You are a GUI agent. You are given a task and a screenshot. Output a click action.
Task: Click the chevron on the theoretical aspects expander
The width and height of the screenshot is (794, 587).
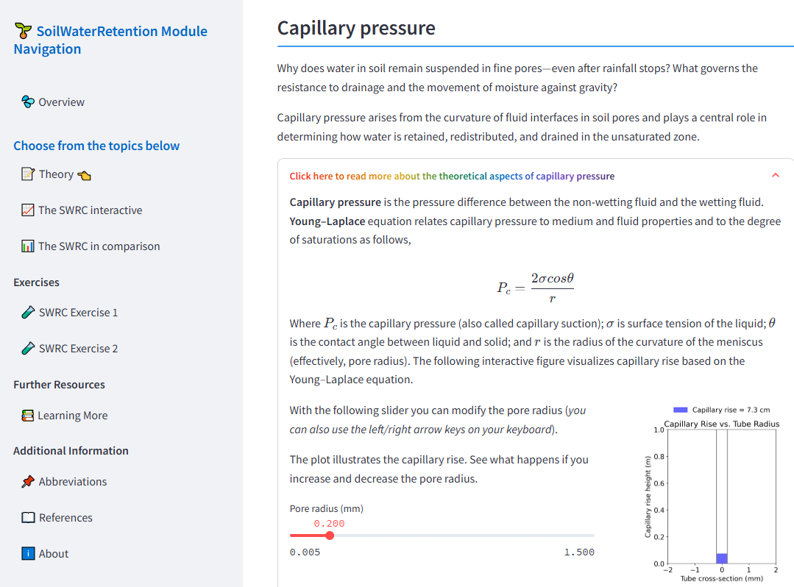(775, 176)
